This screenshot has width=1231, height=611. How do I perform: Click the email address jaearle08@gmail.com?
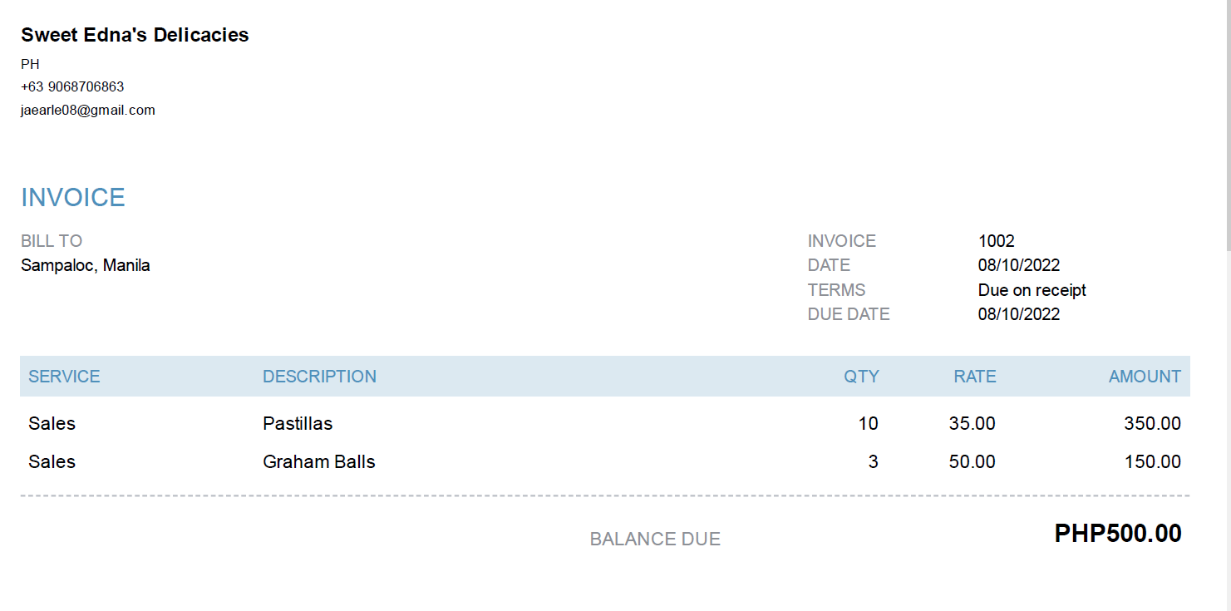pyautogui.click(x=88, y=110)
